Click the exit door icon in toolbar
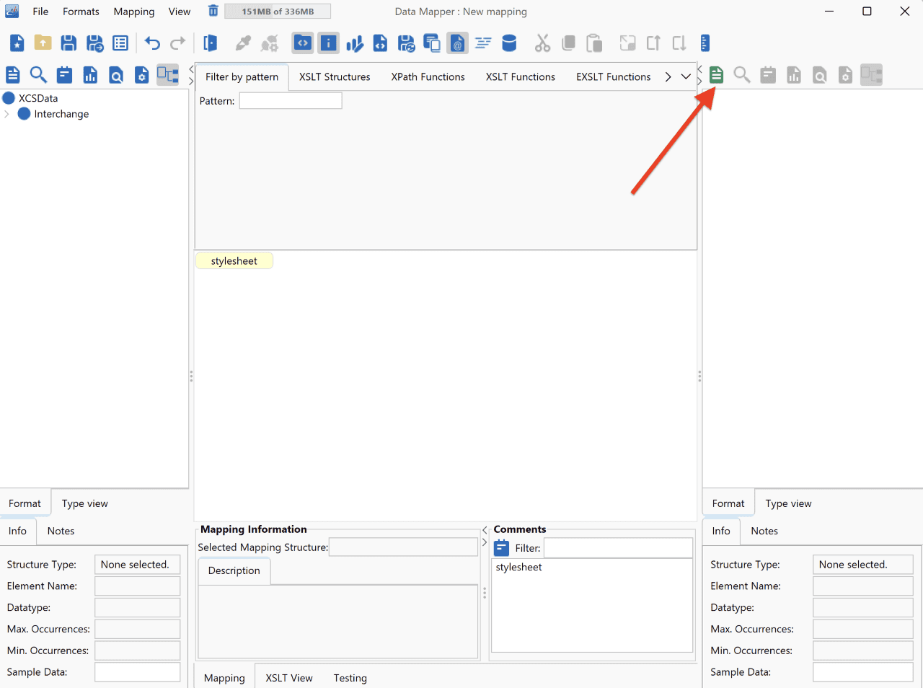Screen dimensions: 923x688 [211, 43]
